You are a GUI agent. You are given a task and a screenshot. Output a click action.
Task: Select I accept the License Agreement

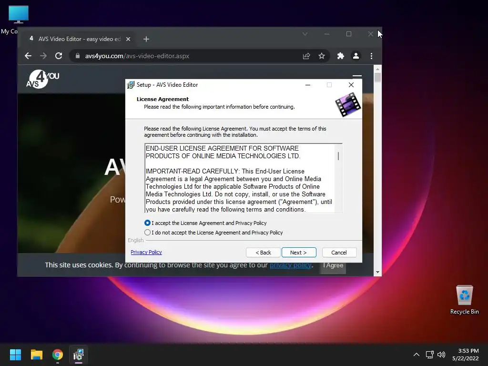pyautogui.click(x=205, y=223)
